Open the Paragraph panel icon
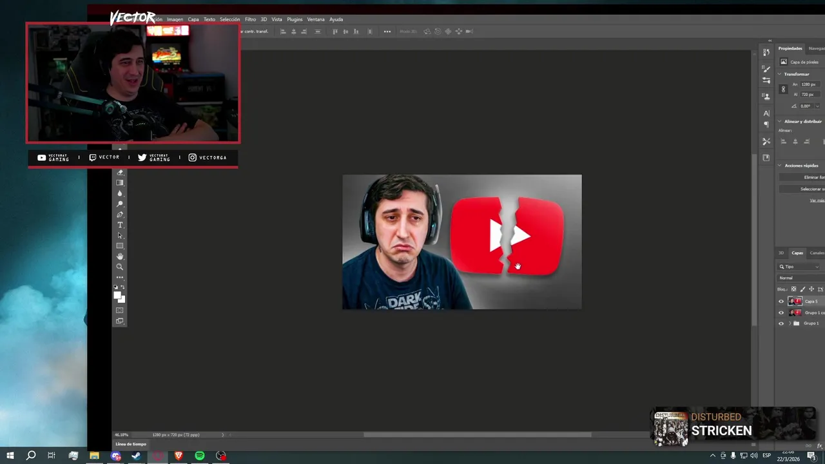Viewport: 825px width, 464px height. (x=766, y=125)
